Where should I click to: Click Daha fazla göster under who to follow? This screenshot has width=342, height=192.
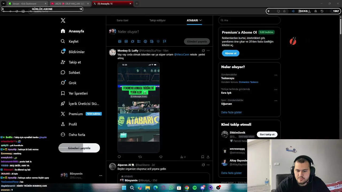click(x=231, y=173)
